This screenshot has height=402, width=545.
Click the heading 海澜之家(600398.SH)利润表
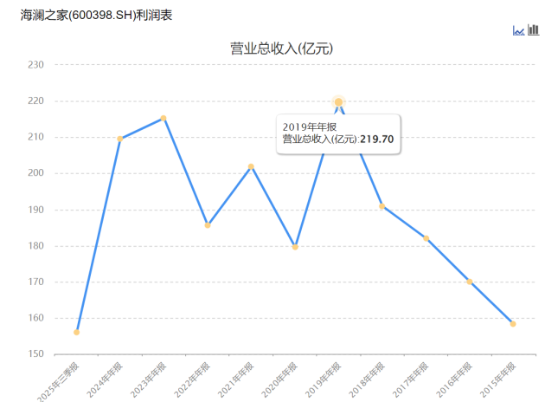[96, 15]
